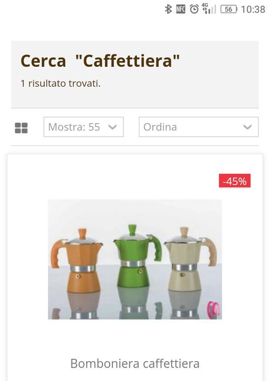This screenshot has width=270, height=381.
Task: Tap the NFC status bar icon
Action: (180, 9)
